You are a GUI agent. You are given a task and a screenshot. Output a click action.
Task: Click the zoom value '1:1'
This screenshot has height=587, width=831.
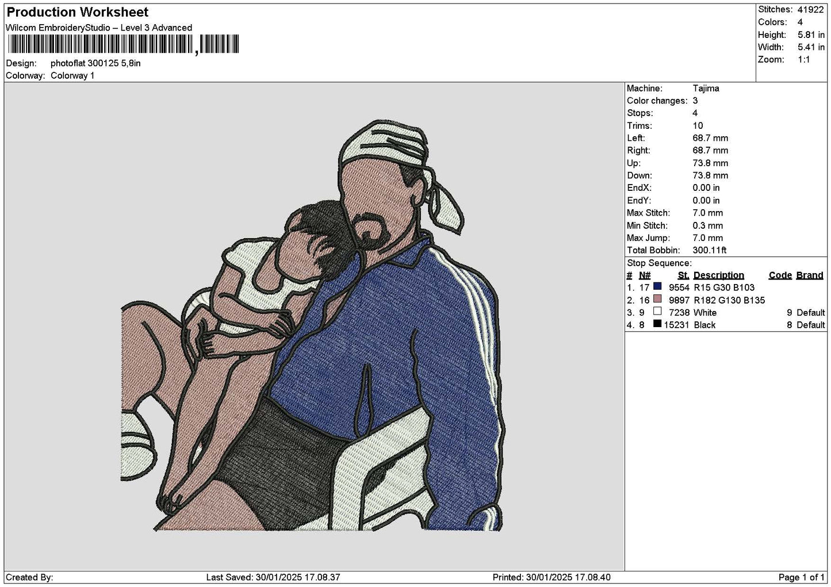[x=804, y=60]
